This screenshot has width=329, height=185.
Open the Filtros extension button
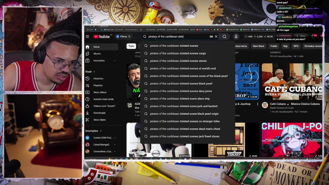tap(123, 36)
